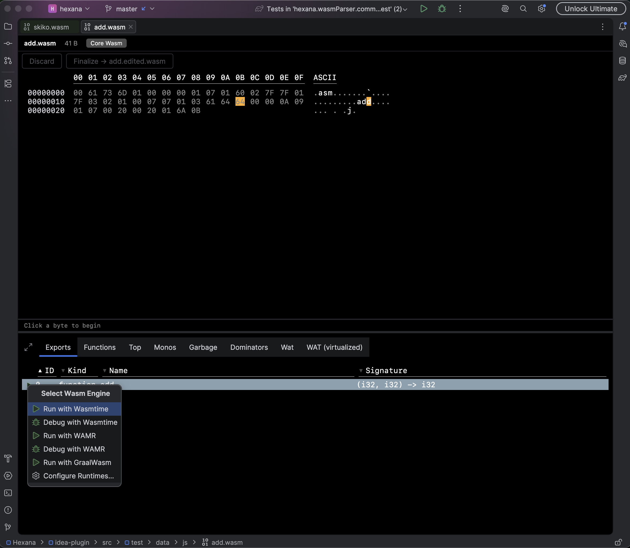Screen dimensions: 630x548
Task: Click Finalize to add.edited.wasm button
Action: pyautogui.click(x=119, y=61)
